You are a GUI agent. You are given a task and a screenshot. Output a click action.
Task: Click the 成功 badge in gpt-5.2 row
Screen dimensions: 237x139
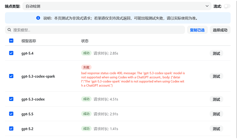point(86,128)
